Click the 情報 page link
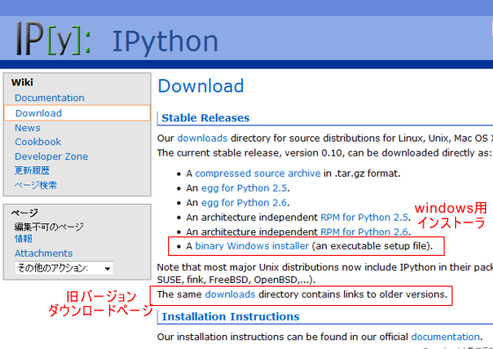This screenshot has width=493, height=349. click(x=23, y=239)
